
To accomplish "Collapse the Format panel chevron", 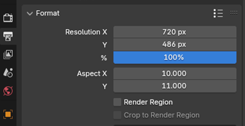I will click(x=30, y=13).
